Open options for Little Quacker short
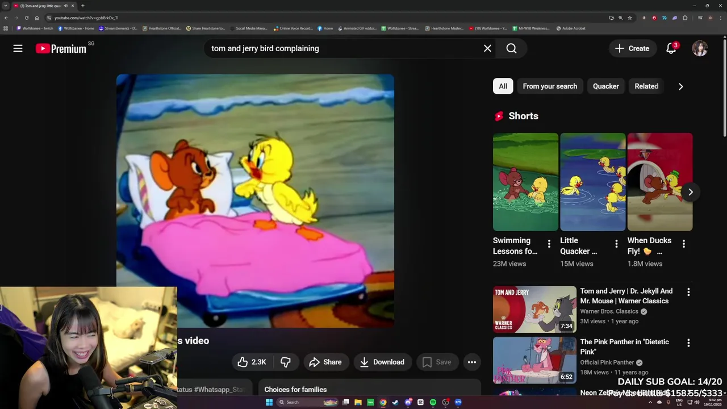Image resolution: width=727 pixels, height=409 pixels. [x=616, y=244]
